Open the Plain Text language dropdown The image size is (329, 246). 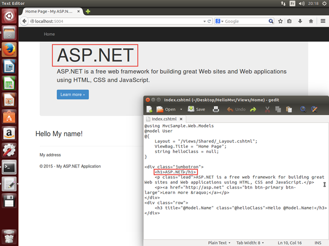219,242
